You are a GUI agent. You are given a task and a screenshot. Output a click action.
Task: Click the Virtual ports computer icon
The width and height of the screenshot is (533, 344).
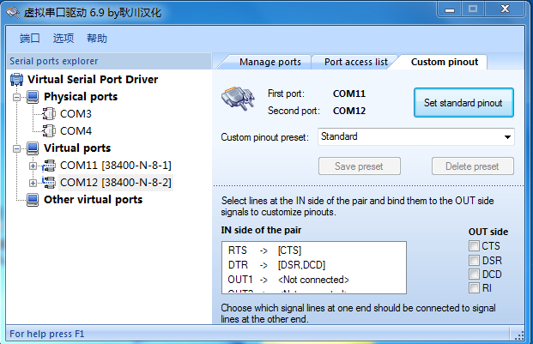click(33, 148)
